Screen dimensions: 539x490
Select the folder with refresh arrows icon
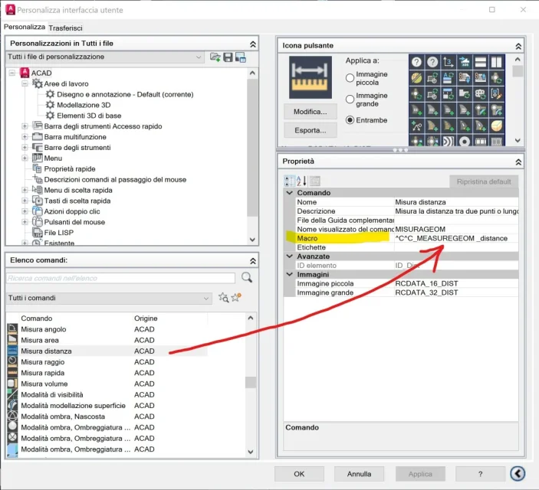pyautogui.click(x=465, y=93)
